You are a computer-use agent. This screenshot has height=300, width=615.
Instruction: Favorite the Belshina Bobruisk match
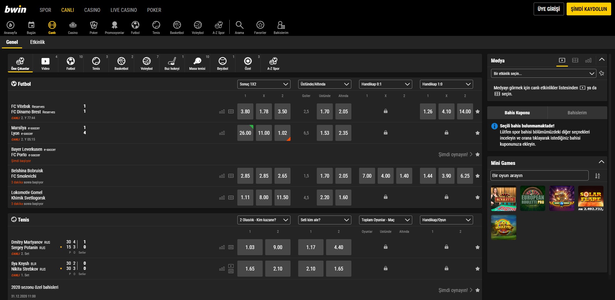tap(478, 176)
